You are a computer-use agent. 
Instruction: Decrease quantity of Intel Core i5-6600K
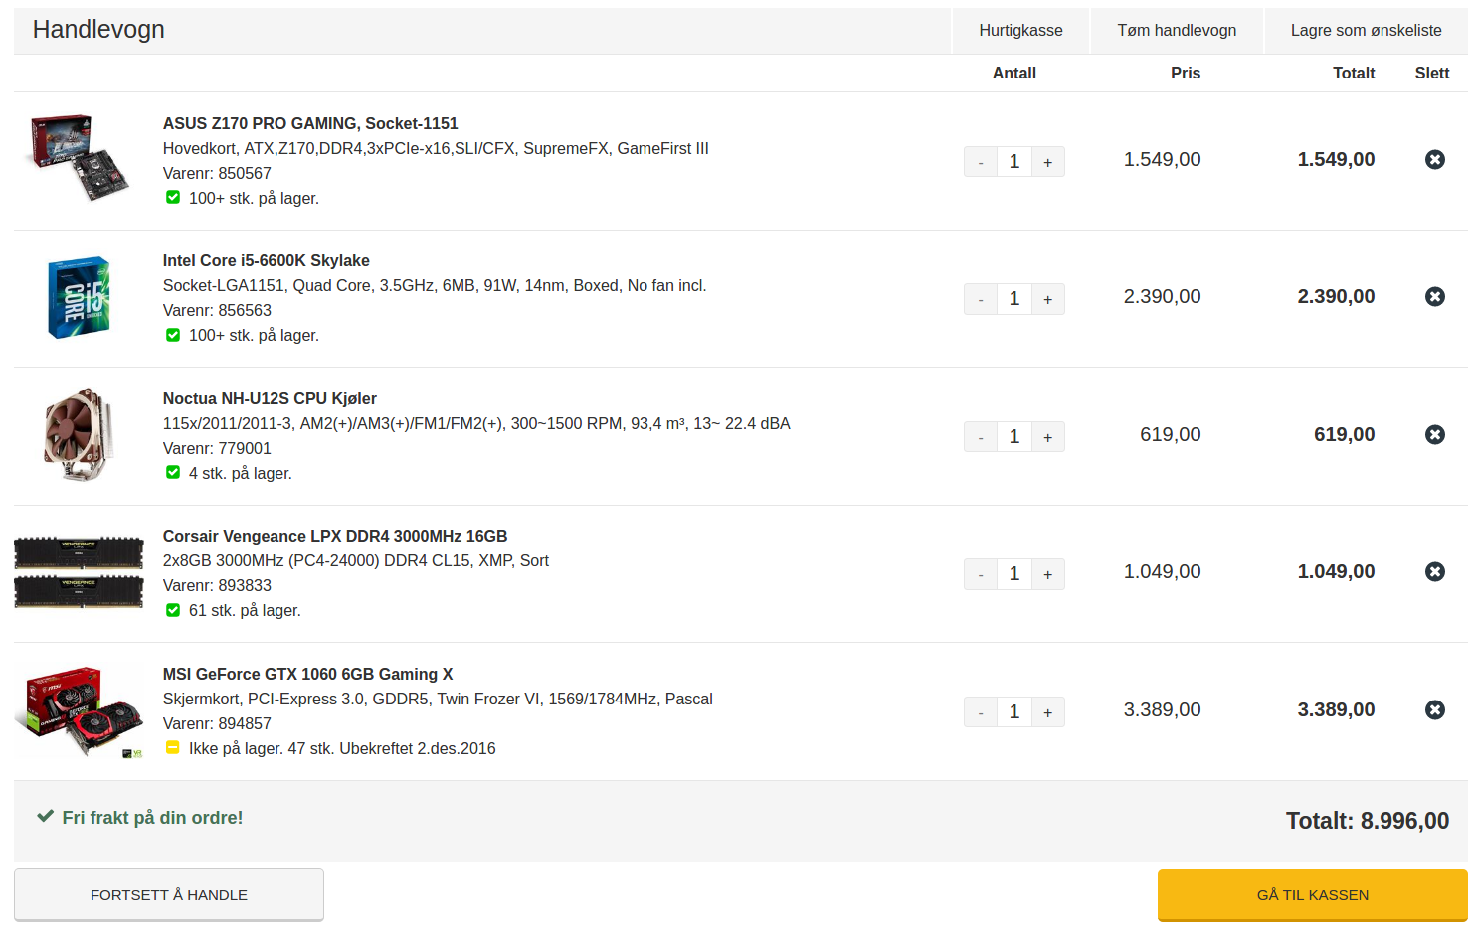981,299
